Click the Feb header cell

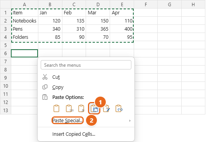click(x=74, y=12)
